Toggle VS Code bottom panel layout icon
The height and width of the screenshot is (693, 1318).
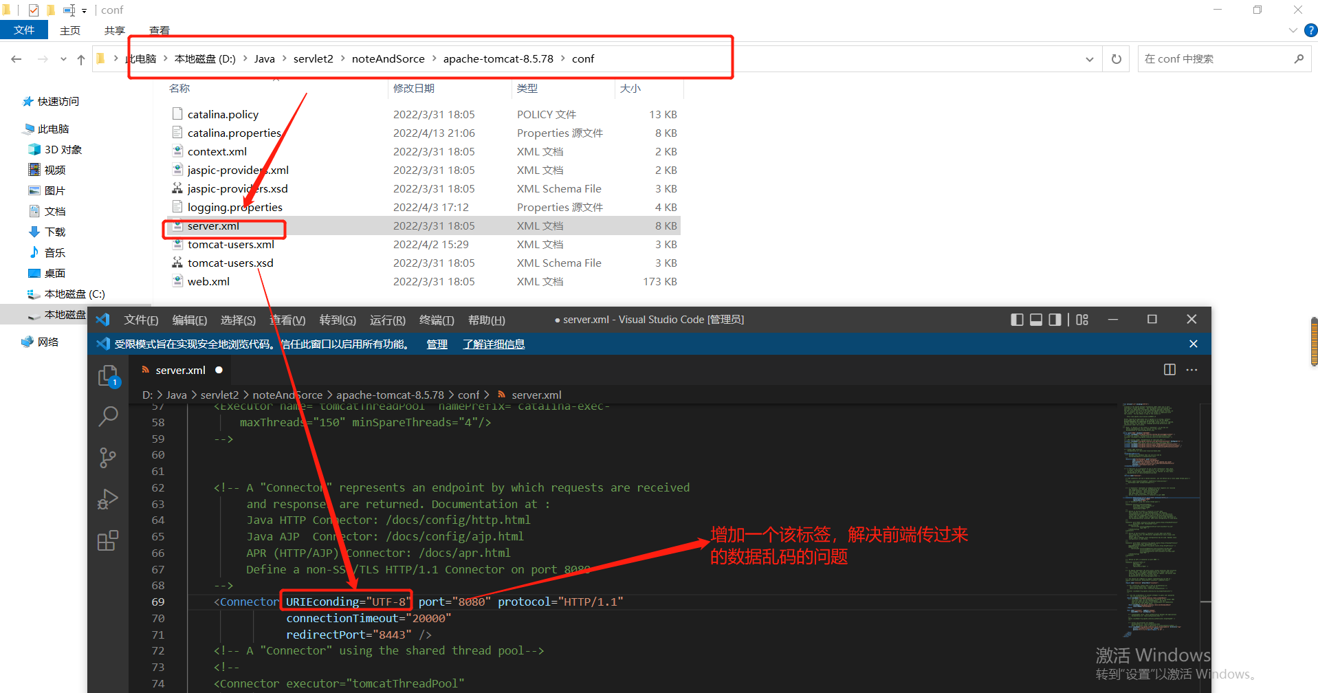coord(1035,320)
